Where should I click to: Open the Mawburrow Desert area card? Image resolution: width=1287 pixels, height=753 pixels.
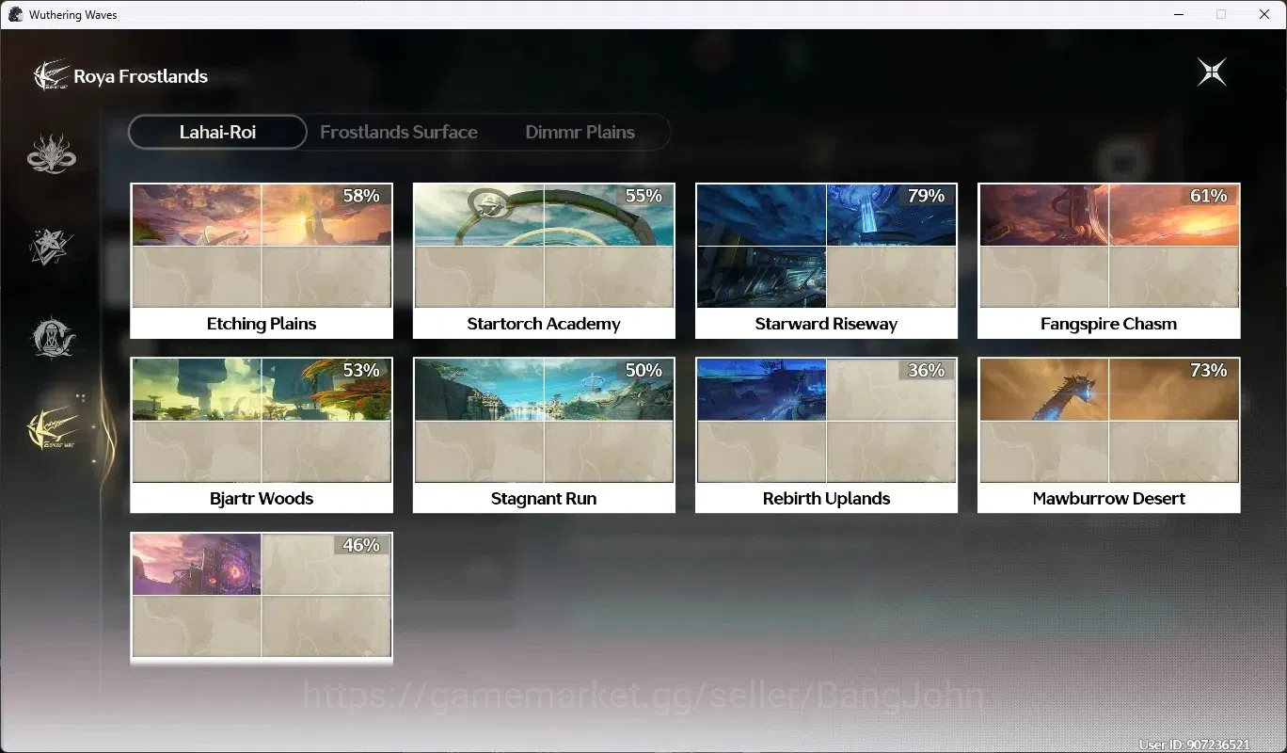click(1109, 435)
